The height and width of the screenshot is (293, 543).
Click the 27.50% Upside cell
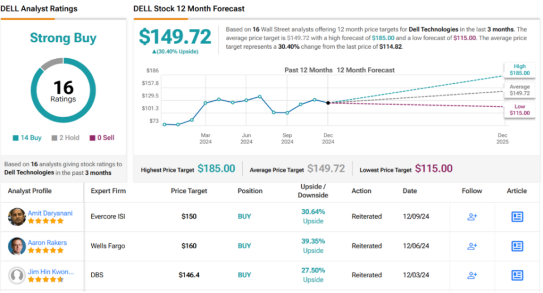click(x=313, y=275)
